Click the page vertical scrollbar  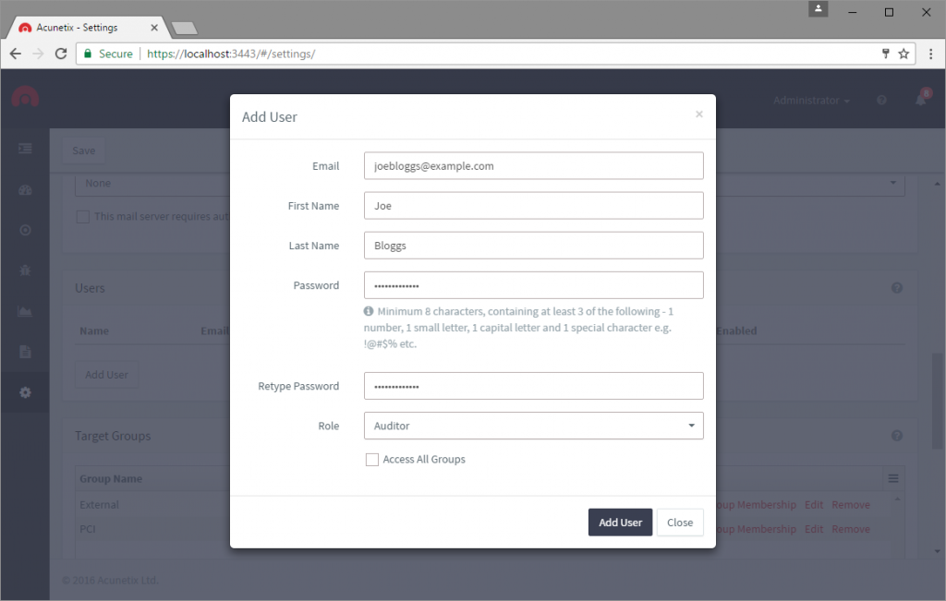[937, 401]
